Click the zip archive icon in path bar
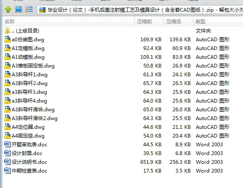 [43, 10]
